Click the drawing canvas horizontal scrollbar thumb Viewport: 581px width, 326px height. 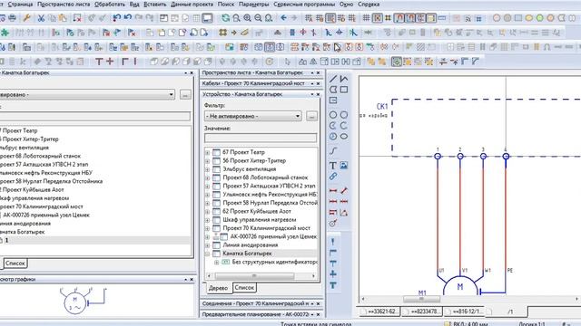(421, 299)
